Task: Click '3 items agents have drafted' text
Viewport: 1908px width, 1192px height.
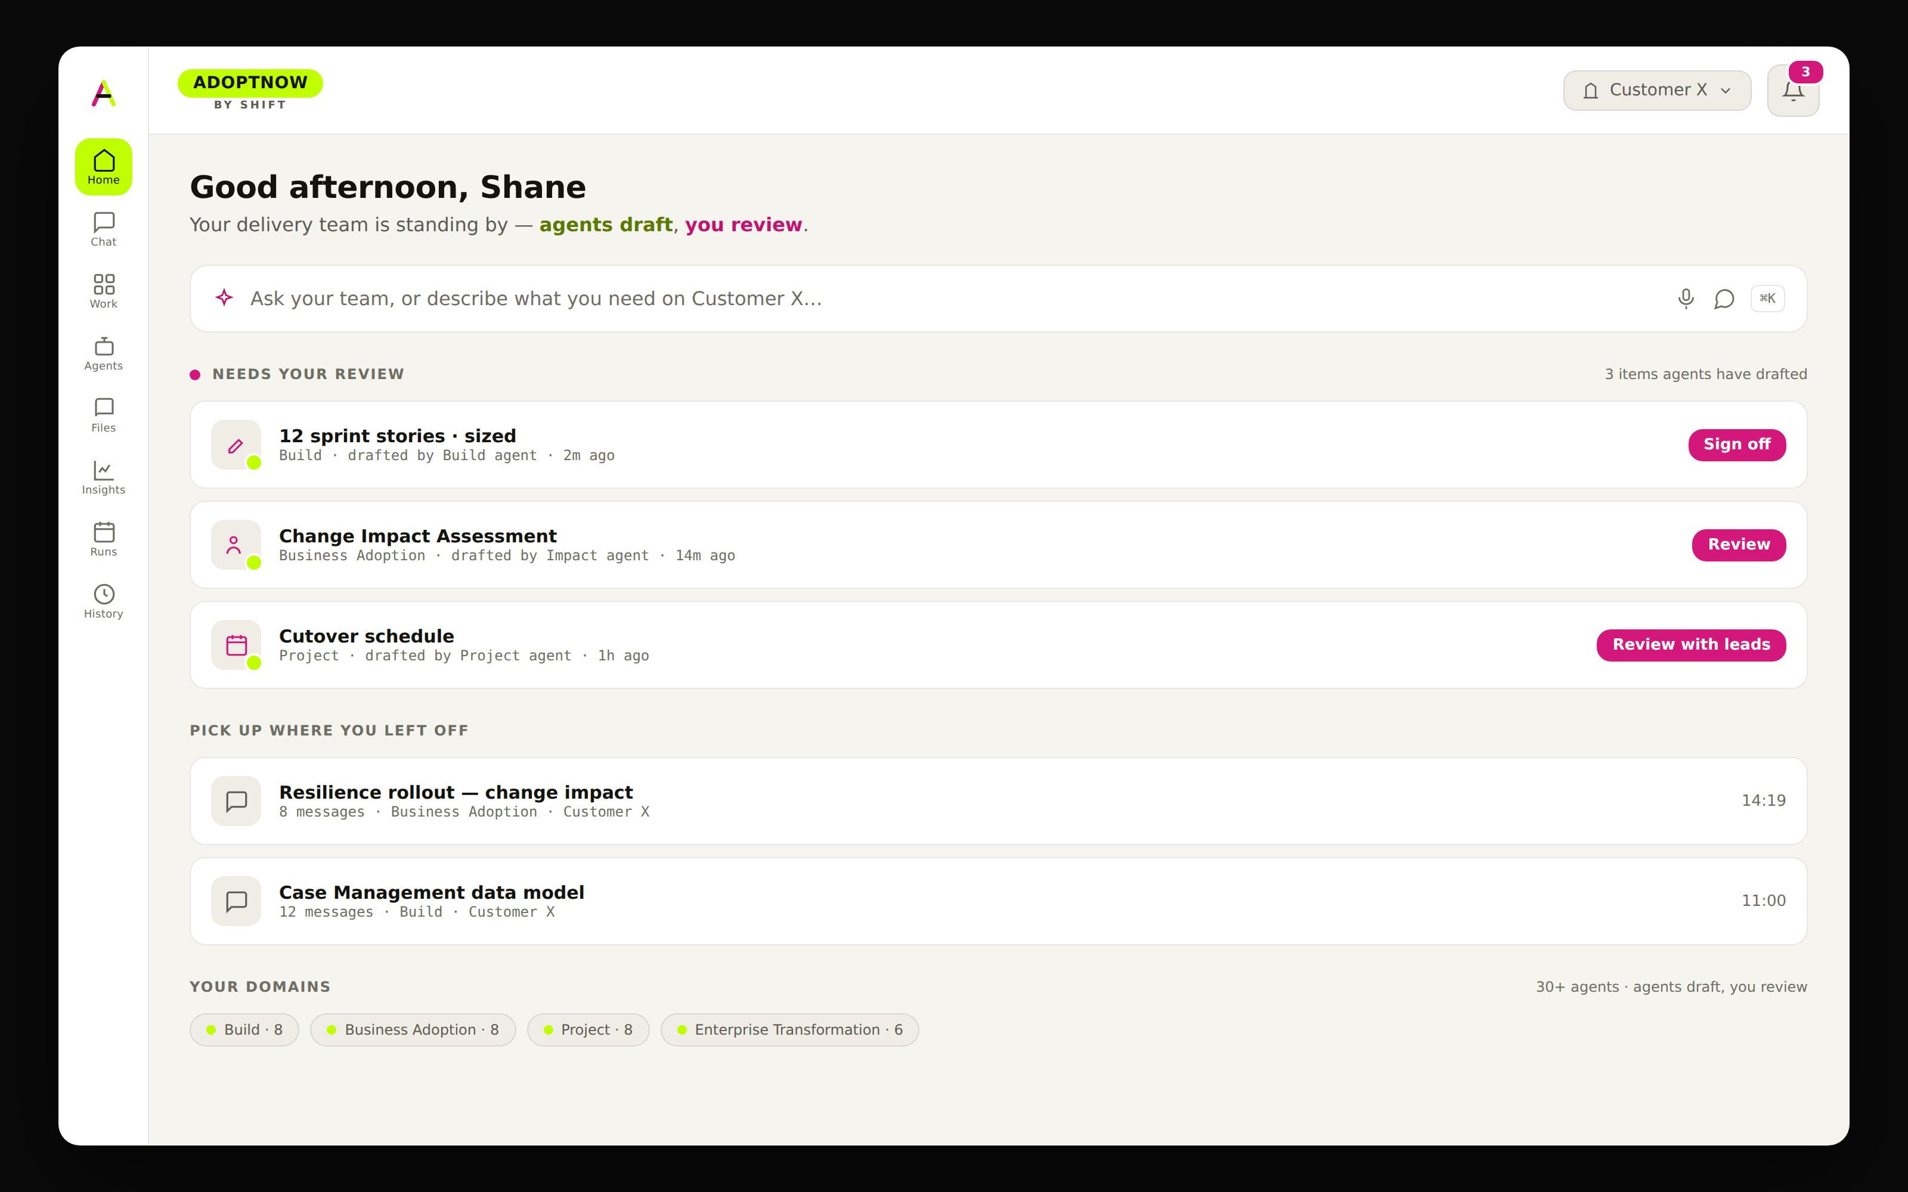Action: [1706, 374]
